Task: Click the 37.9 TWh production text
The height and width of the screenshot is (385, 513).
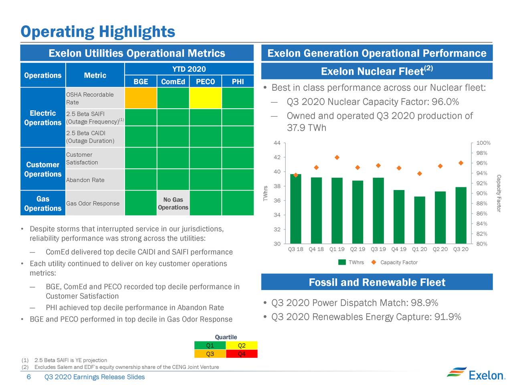Action: point(307,128)
